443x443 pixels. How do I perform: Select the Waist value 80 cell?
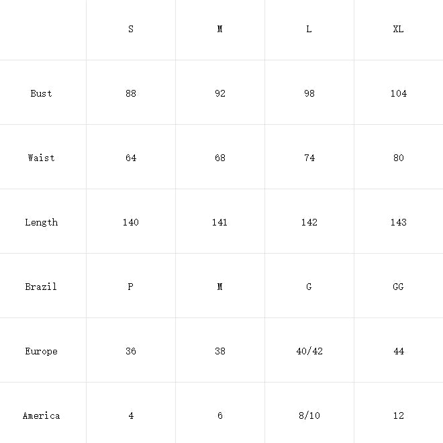[398, 158]
